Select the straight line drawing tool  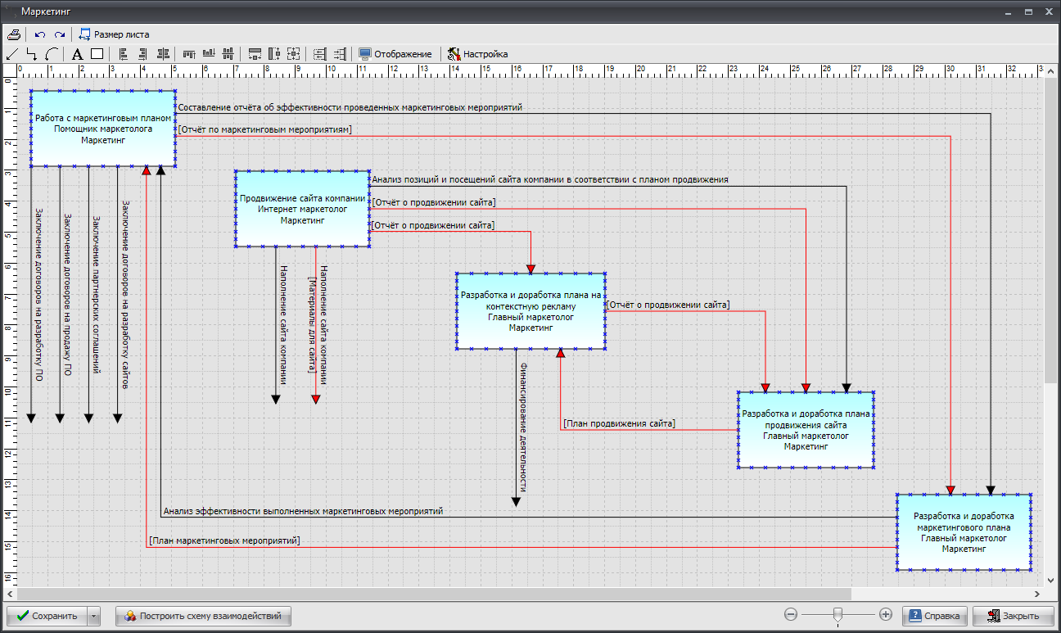(x=12, y=54)
